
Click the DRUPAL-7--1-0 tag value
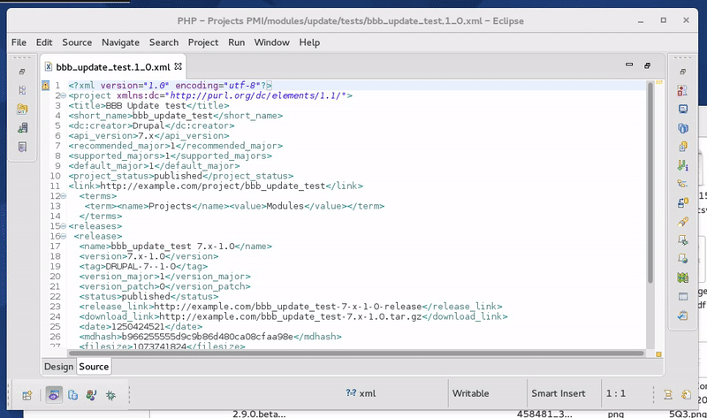[x=141, y=266]
